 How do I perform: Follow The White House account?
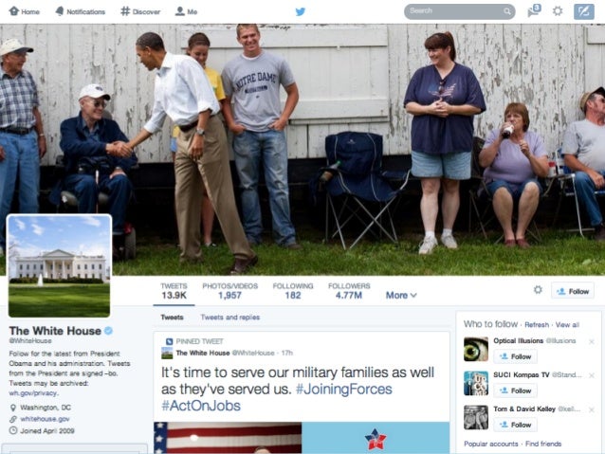(573, 291)
